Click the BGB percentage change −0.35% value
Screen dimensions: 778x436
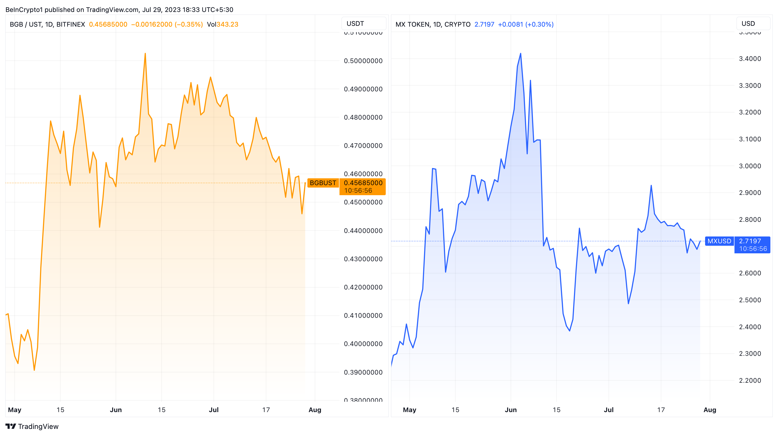coord(189,24)
